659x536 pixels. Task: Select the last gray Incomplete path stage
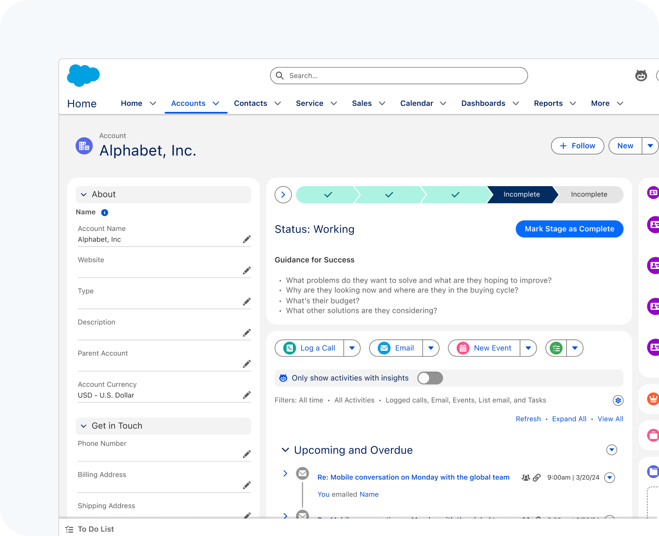[589, 194]
